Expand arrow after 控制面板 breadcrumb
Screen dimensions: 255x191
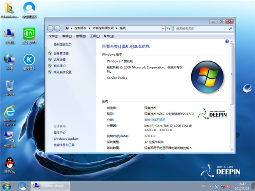point(89,28)
